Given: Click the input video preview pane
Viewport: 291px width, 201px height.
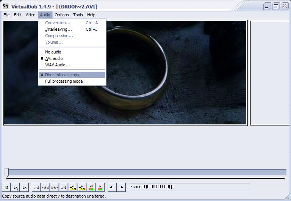Looking at the screenshot, I should tap(125, 73).
